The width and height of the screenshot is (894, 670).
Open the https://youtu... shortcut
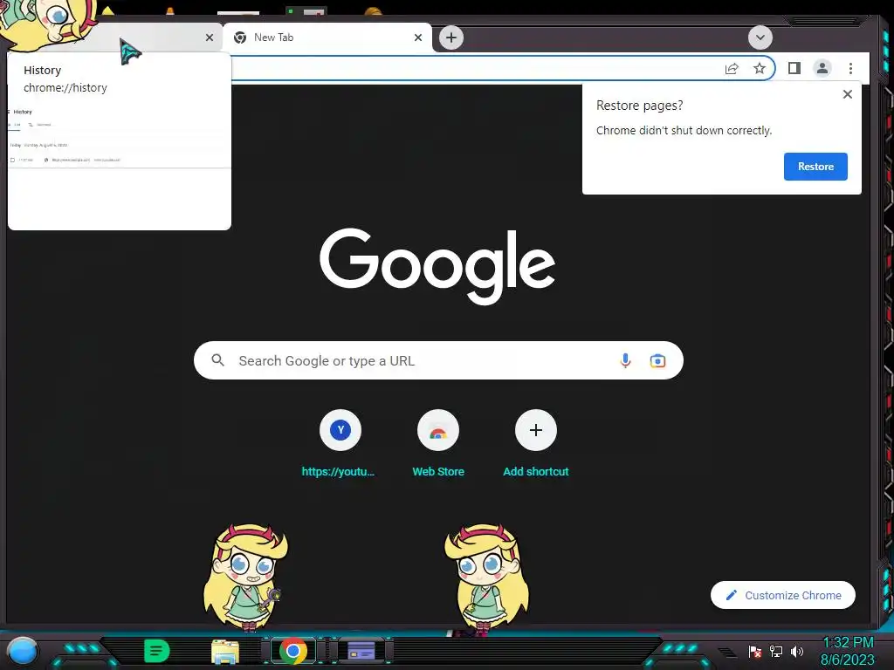(x=340, y=444)
